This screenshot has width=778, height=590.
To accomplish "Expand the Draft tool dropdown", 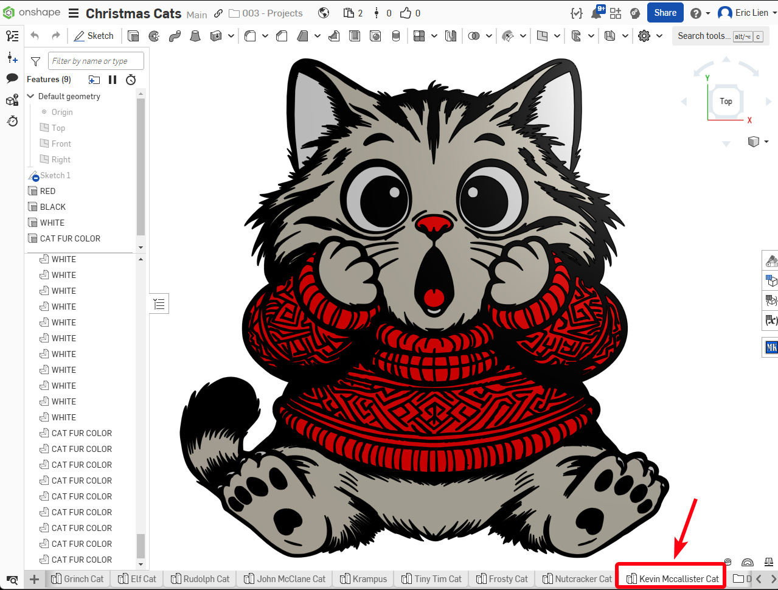I will click(x=318, y=36).
